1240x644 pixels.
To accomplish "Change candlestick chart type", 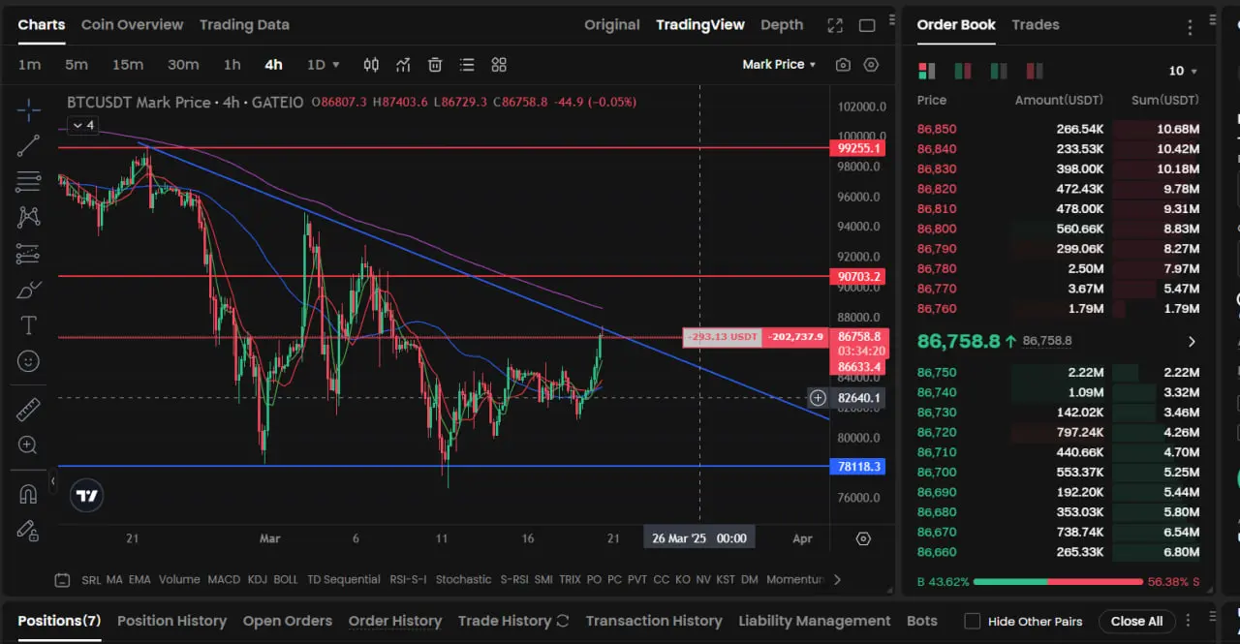I will click(x=371, y=65).
